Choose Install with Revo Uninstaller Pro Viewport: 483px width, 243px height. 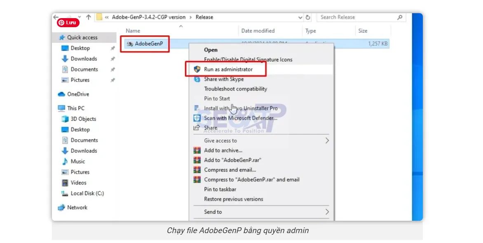[241, 108]
